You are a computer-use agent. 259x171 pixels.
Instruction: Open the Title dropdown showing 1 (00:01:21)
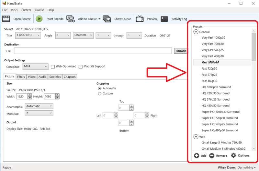point(28,35)
